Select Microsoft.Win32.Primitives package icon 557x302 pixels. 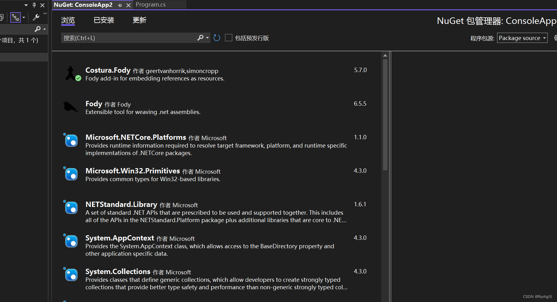click(71, 174)
